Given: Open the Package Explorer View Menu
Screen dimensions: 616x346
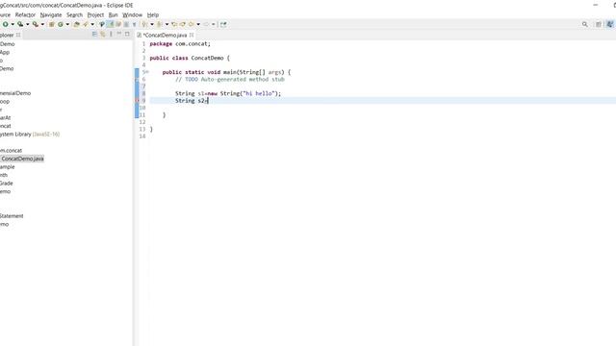Looking at the screenshot, I should (x=111, y=35).
